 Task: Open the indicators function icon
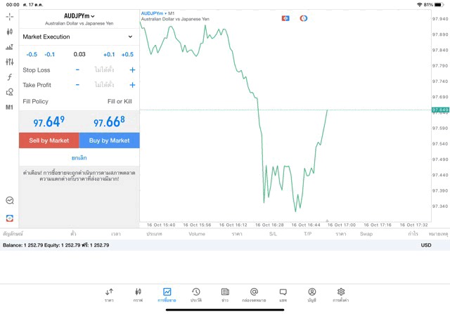pos(10,77)
